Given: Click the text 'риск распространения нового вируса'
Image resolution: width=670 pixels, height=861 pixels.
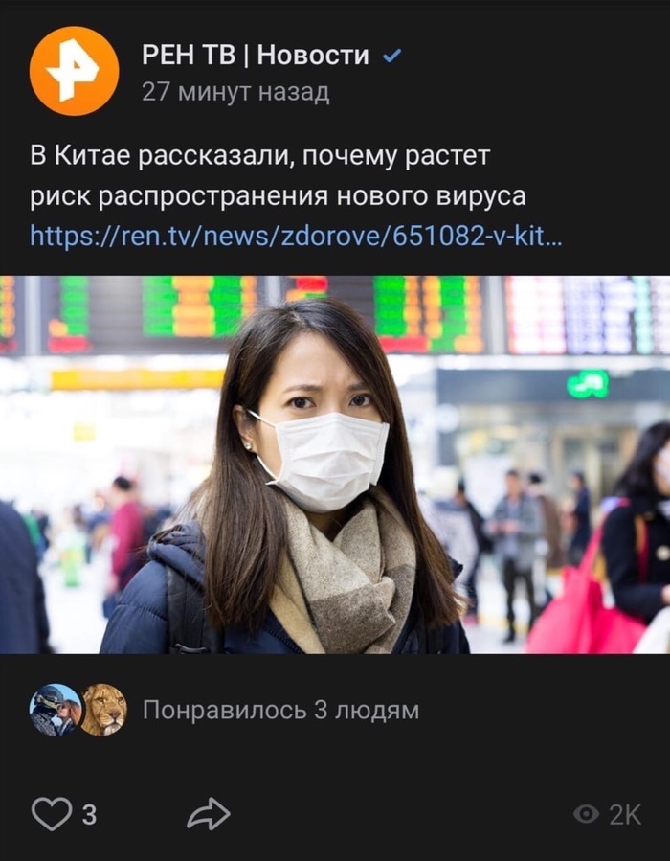Looking at the screenshot, I should pyautogui.click(x=278, y=196).
